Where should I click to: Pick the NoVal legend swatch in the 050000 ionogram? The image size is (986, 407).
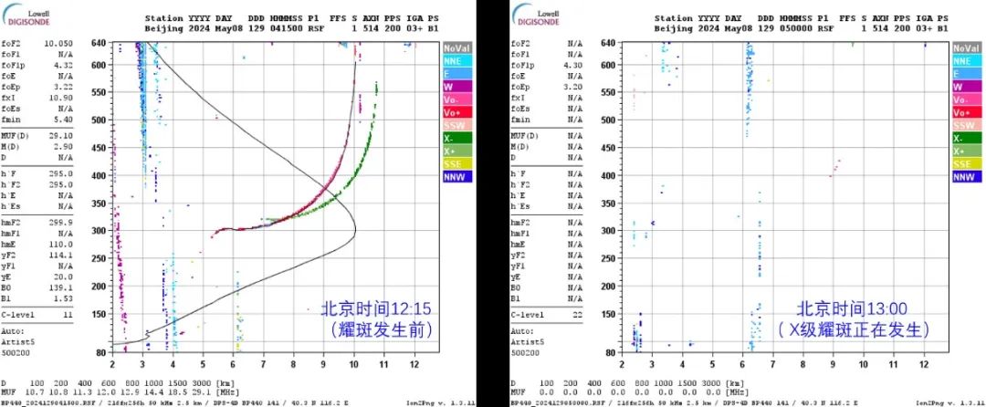(x=967, y=48)
